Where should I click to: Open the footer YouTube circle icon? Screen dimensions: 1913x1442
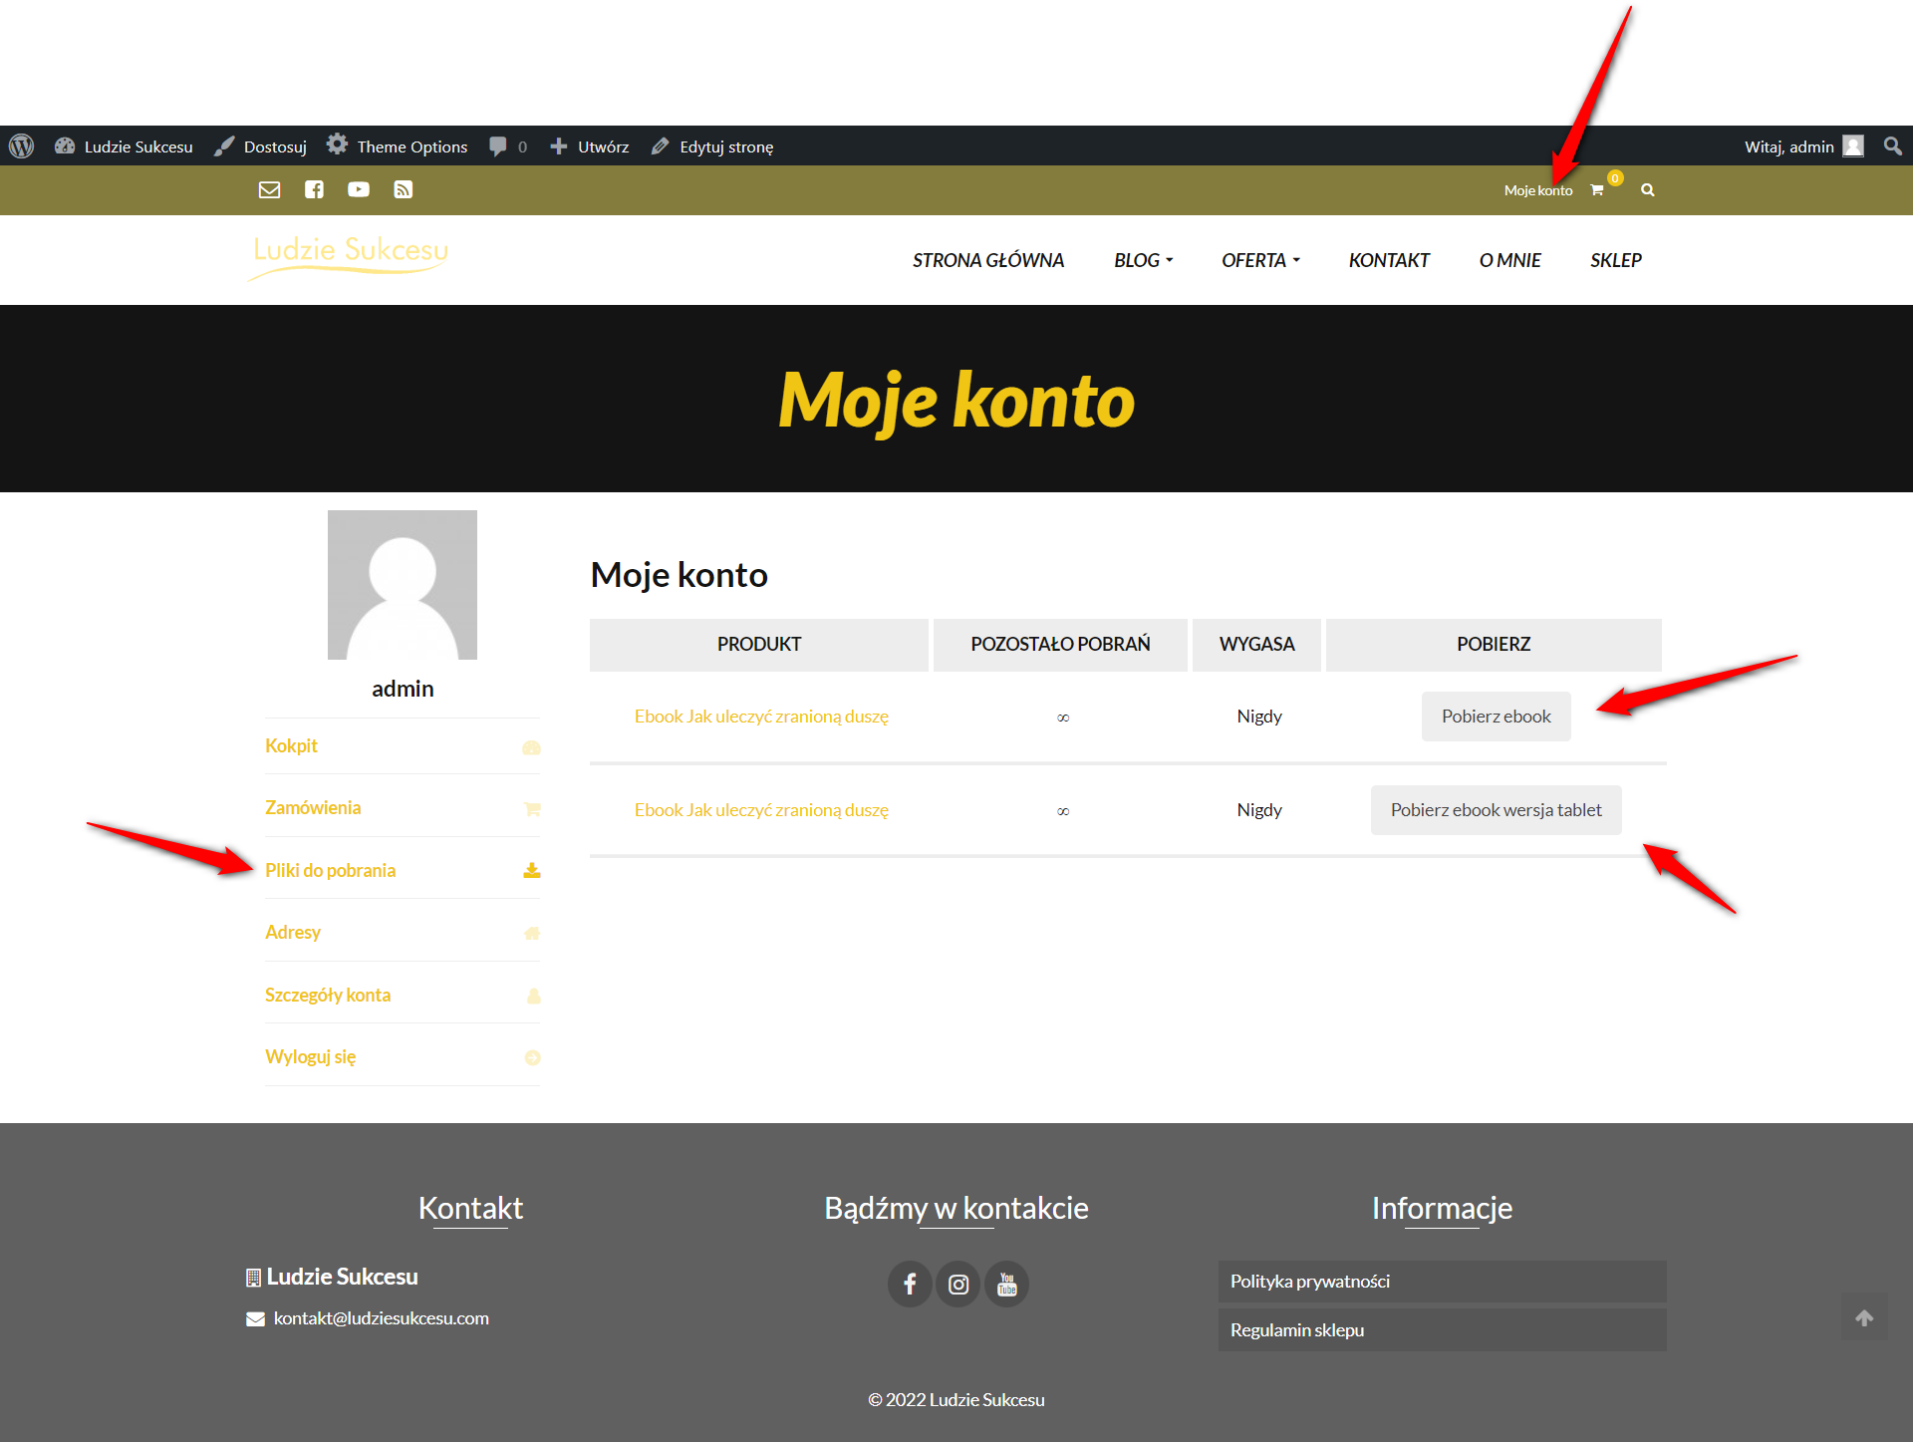1007,1285
